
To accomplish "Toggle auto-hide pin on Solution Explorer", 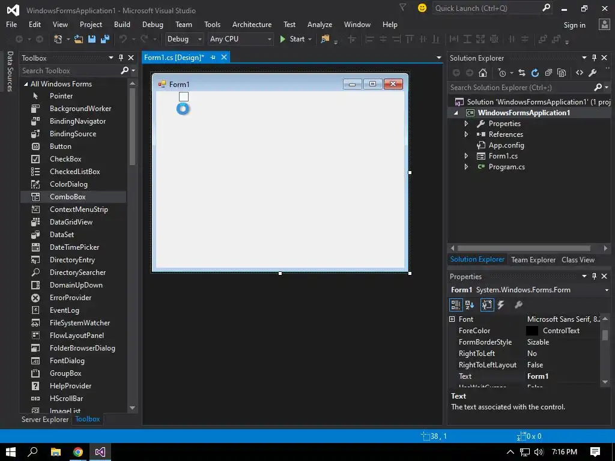I will [x=594, y=58].
